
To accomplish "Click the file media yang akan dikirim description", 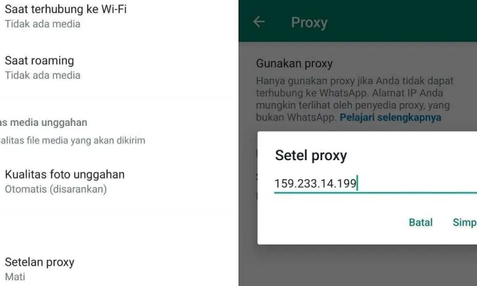I will [73, 140].
